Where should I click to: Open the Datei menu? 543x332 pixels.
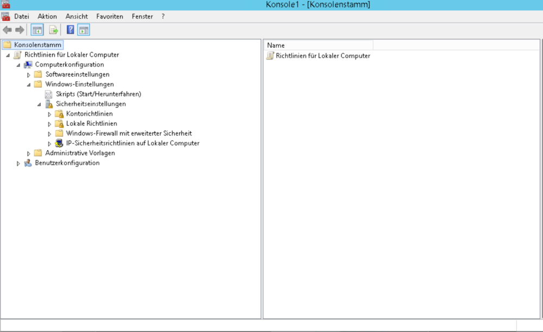[x=21, y=16]
